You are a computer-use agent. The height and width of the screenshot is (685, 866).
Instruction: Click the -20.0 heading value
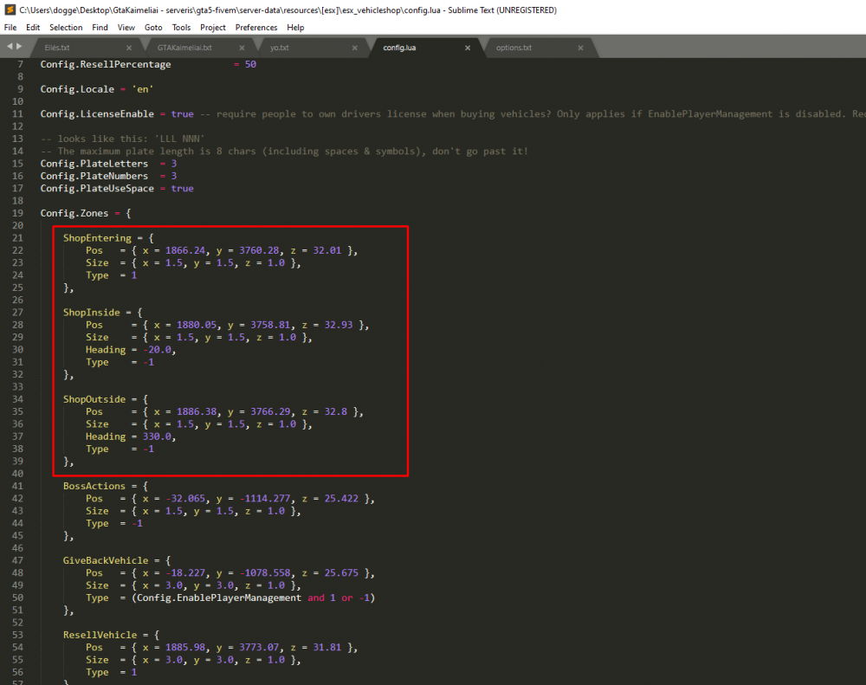click(x=158, y=350)
